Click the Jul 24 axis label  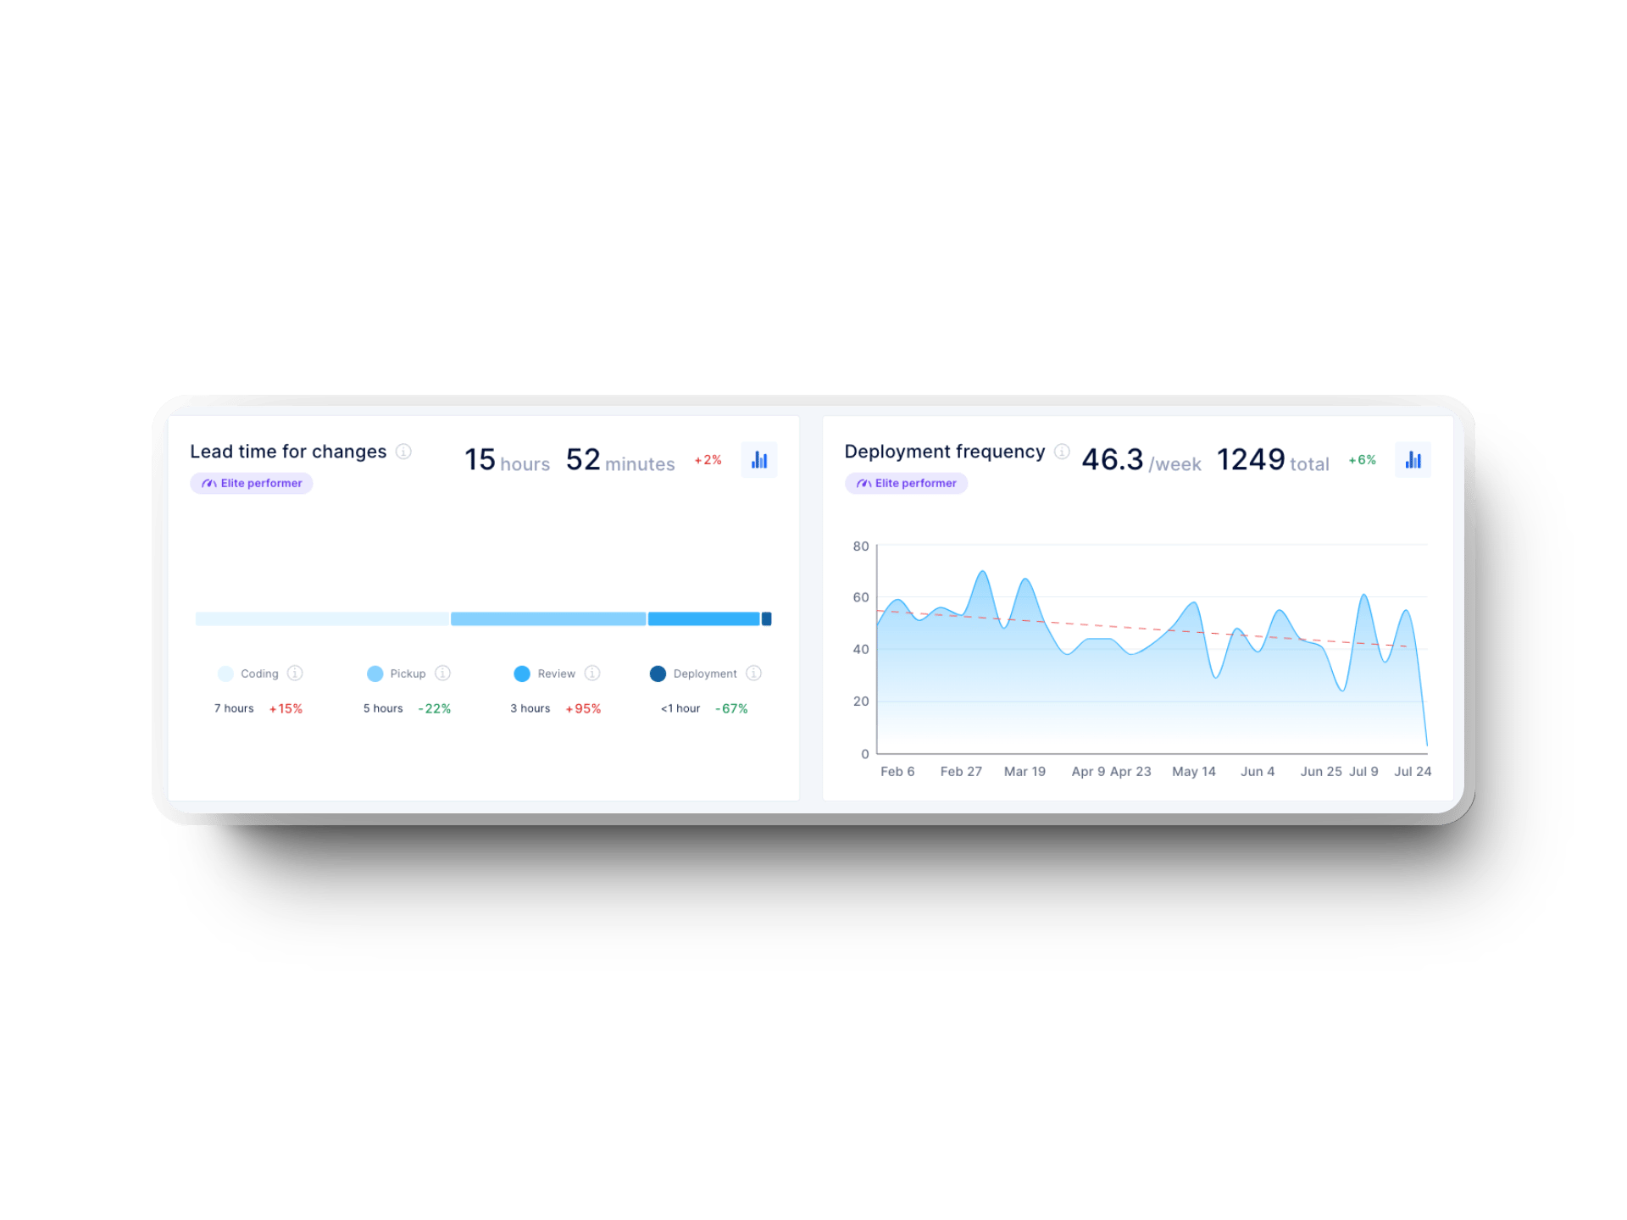click(x=1413, y=771)
